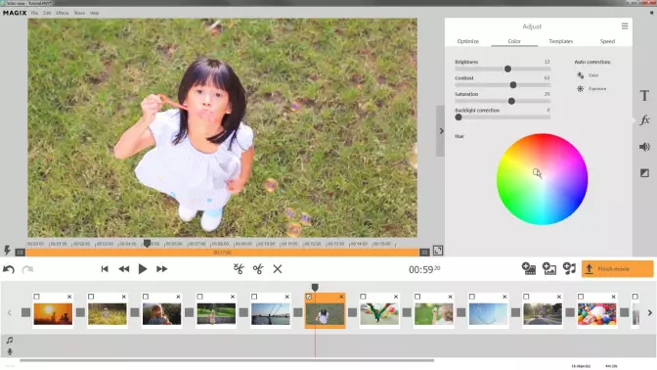Collapse the Adjust panel with the side arrow
The image size is (657, 370).
coord(441,131)
